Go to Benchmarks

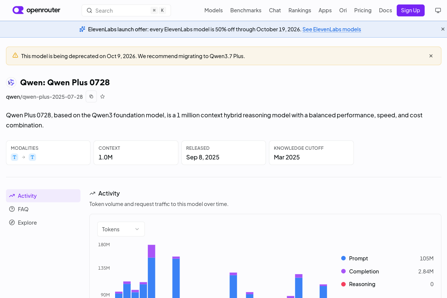tap(246, 10)
